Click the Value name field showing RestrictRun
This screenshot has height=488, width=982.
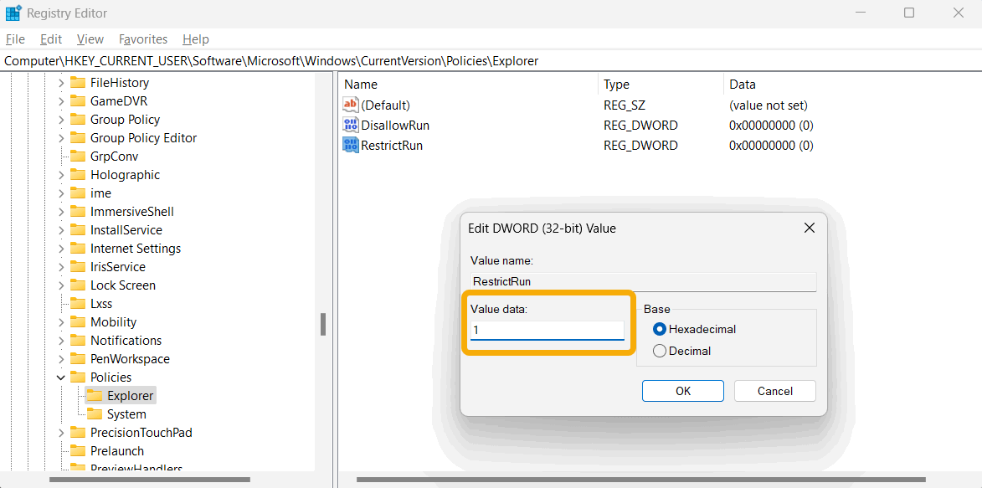coord(643,282)
